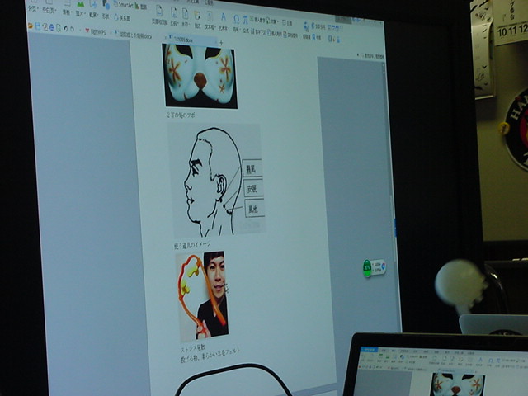Open the 分页 page break dropdown
528x396 pixels.
(x=33, y=8)
